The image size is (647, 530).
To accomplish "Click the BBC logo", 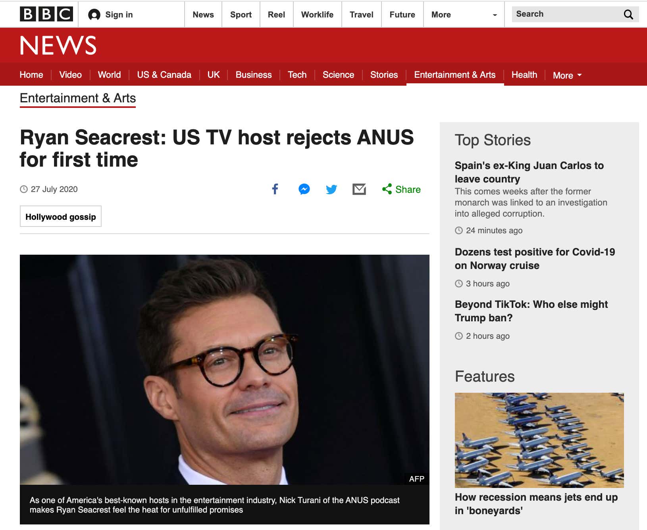I will coord(46,14).
